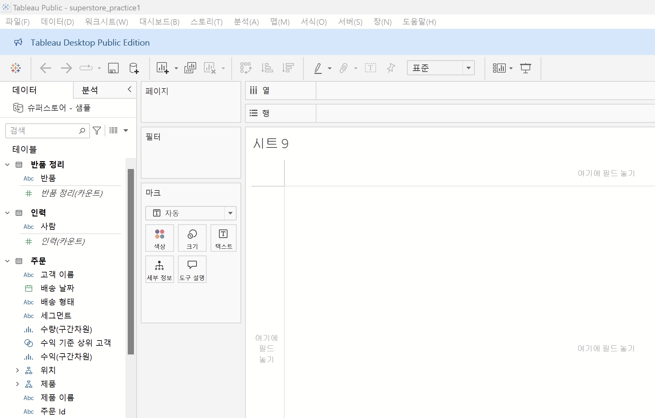This screenshot has height=418, width=655.
Task: Click the 텍스트 marks button
Action: coord(224,238)
